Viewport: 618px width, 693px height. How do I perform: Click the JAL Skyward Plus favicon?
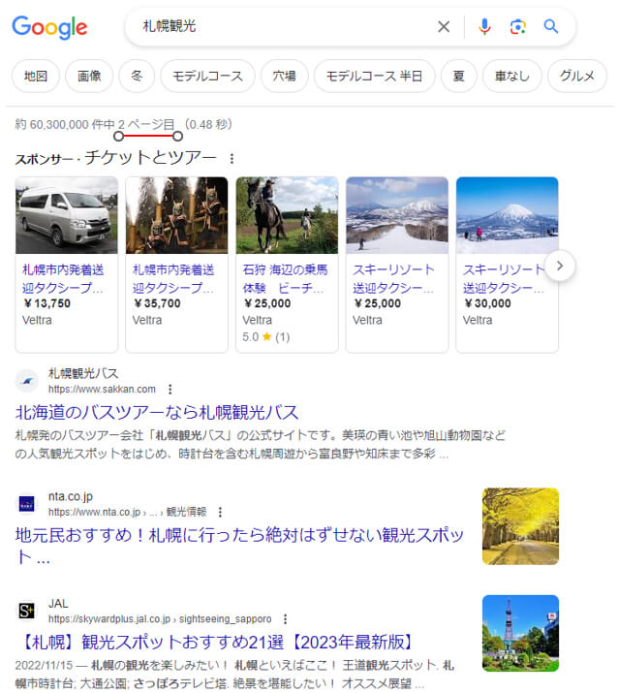tap(27, 611)
